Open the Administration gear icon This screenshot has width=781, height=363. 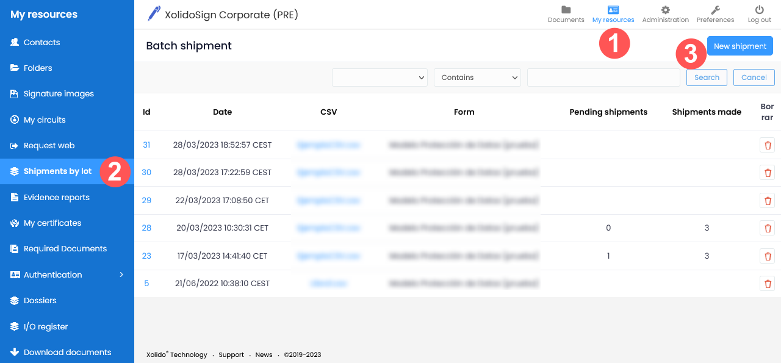pos(665,10)
